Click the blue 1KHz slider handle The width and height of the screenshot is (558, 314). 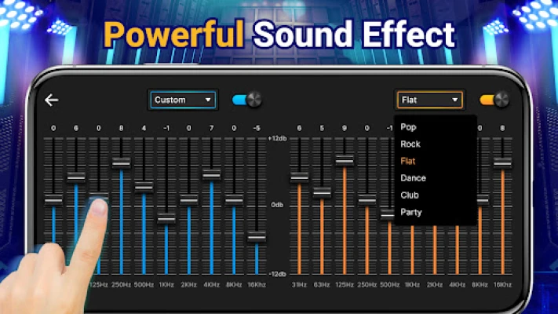tap(166, 218)
